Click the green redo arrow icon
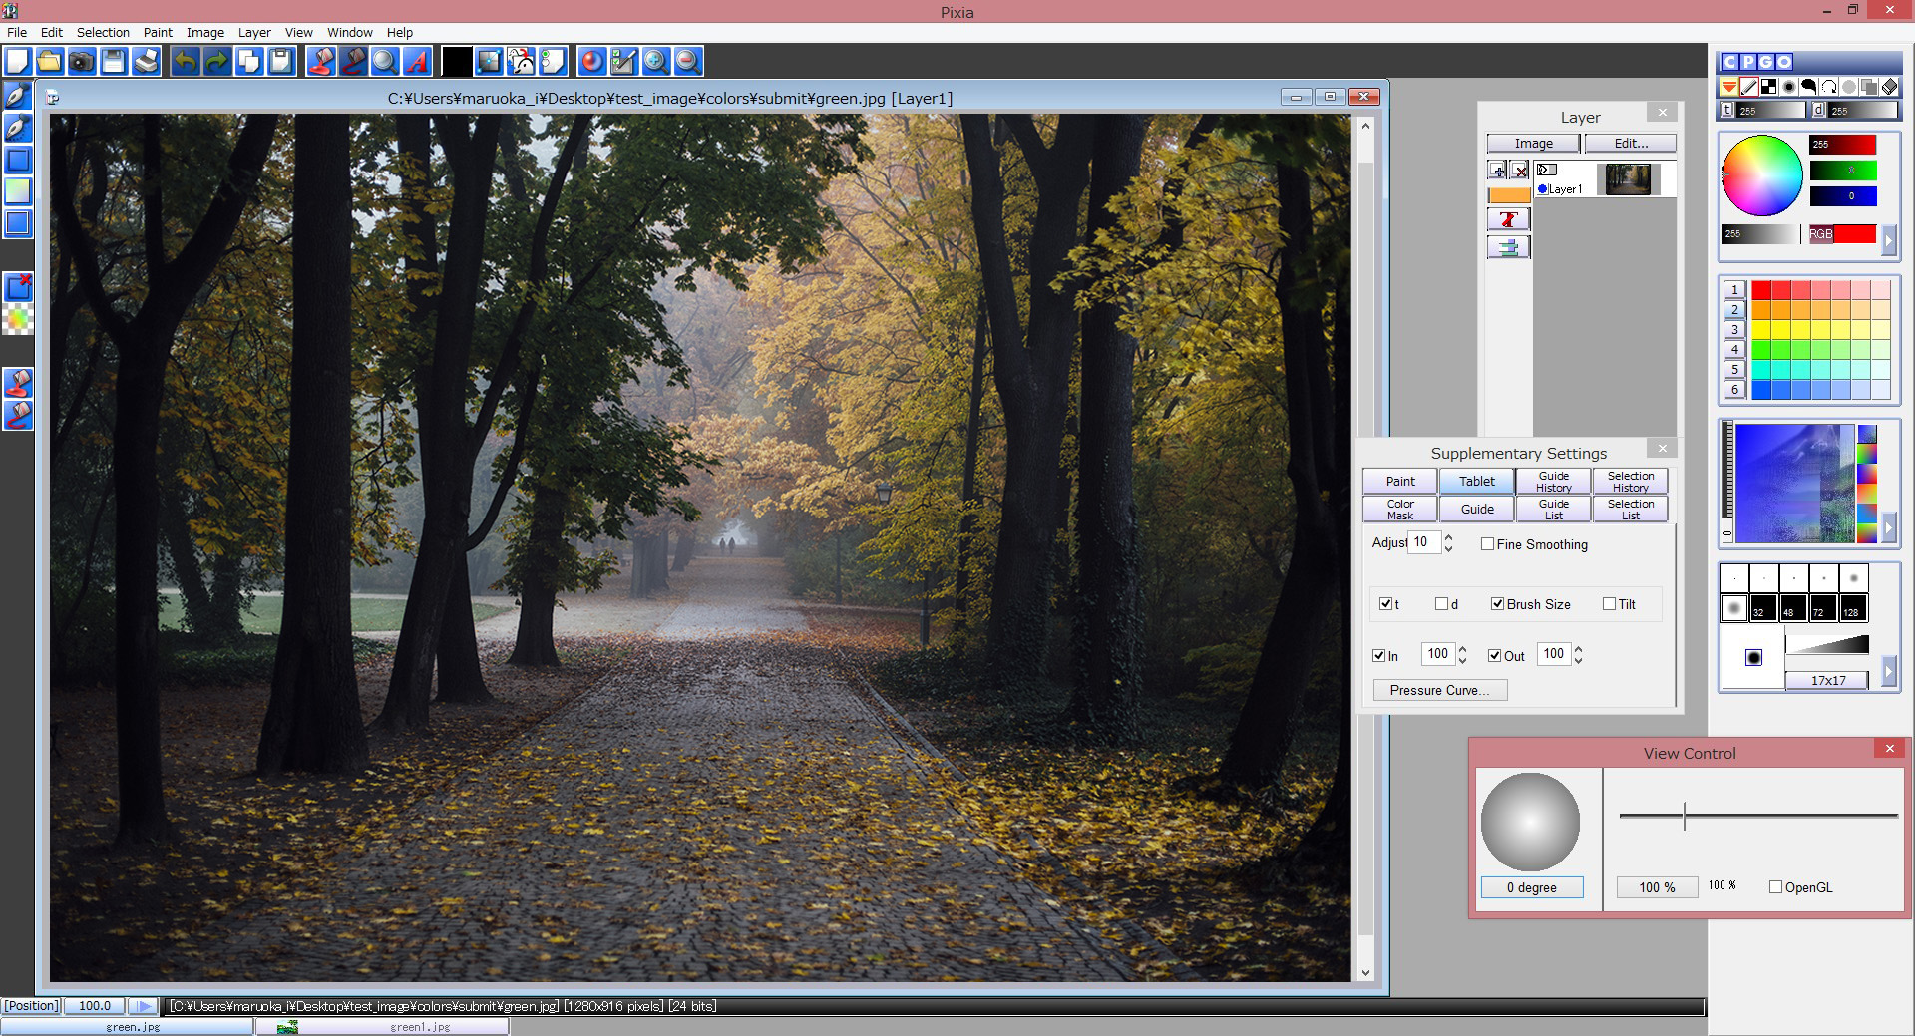 tap(216, 62)
